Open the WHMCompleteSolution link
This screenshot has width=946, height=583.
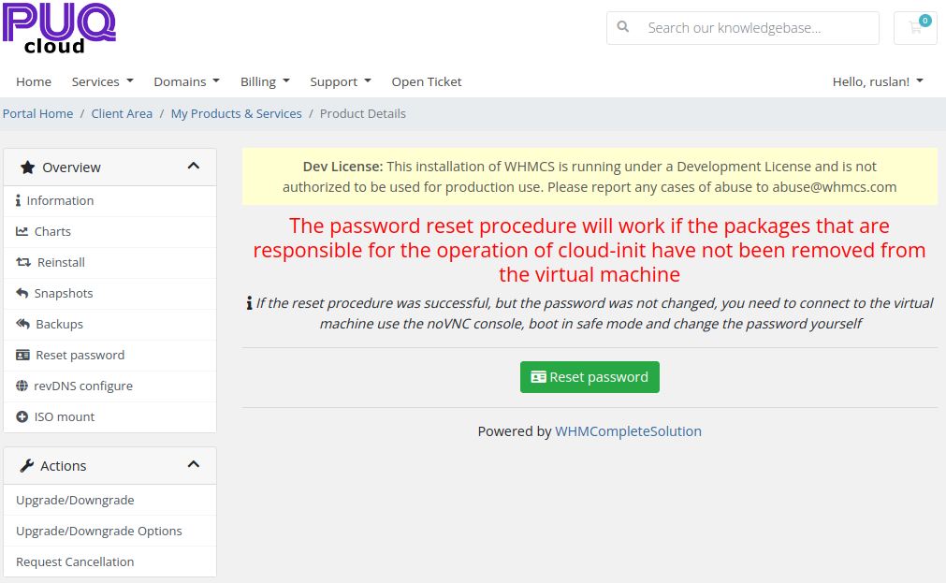(x=628, y=430)
